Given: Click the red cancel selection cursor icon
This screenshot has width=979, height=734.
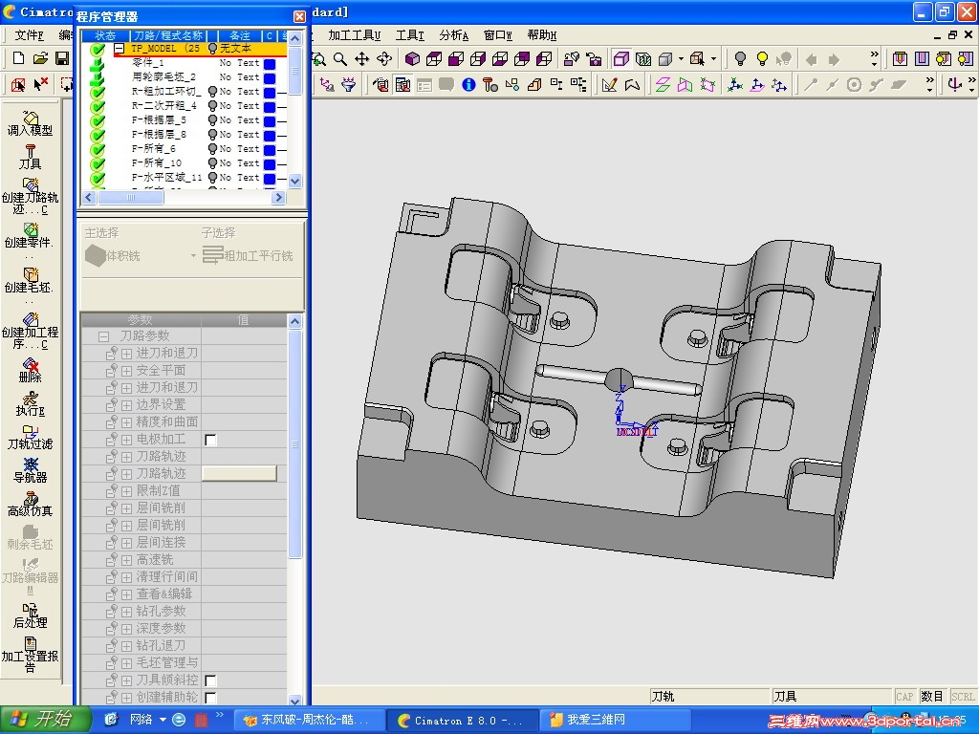Looking at the screenshot, I should pyautogui.click(x=40, y=84).
